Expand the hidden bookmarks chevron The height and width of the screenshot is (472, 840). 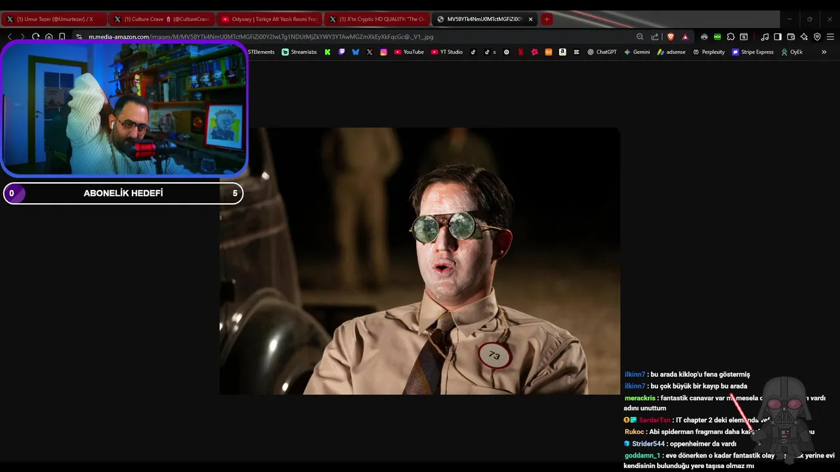[x=824, y=52]
